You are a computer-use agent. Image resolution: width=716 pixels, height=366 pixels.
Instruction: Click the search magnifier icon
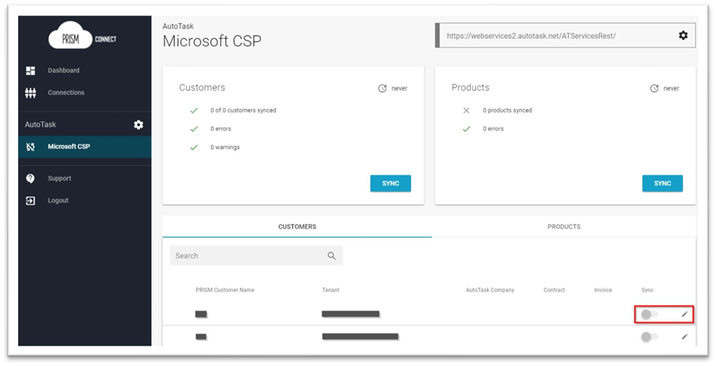[332, 256]
